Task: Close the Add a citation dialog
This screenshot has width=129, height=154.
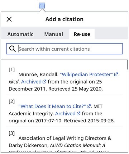Action: point(9,19)
